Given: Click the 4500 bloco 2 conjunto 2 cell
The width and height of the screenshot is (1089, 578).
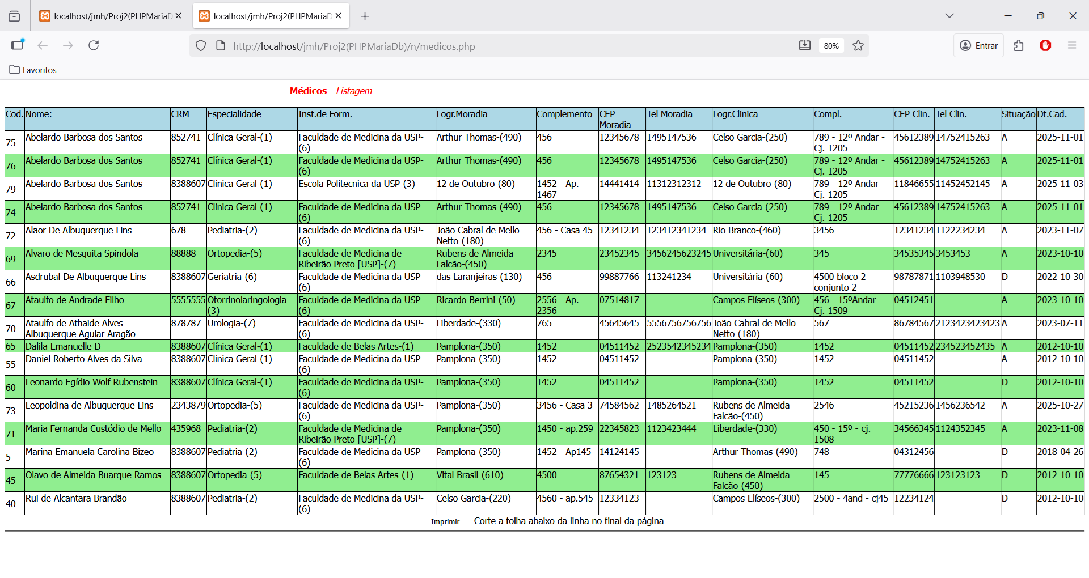Looking at the screenshot, I should tap(852, 282).
